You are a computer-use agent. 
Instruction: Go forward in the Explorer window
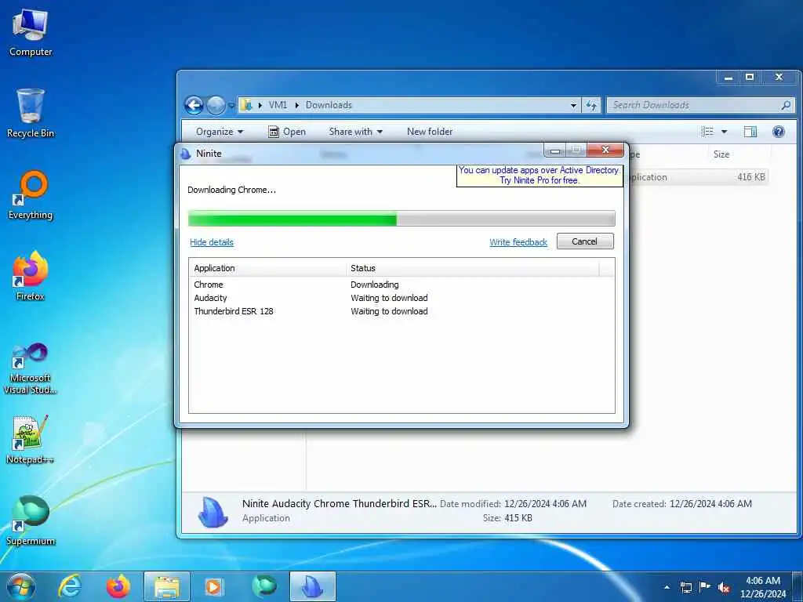216,106
